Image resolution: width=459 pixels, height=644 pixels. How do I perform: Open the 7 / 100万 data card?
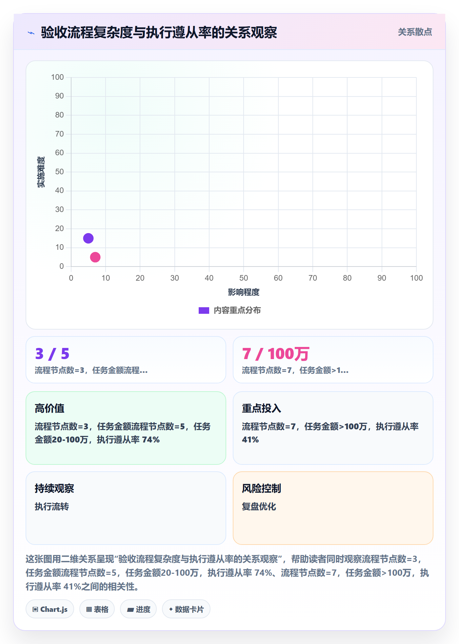point(333,360)
